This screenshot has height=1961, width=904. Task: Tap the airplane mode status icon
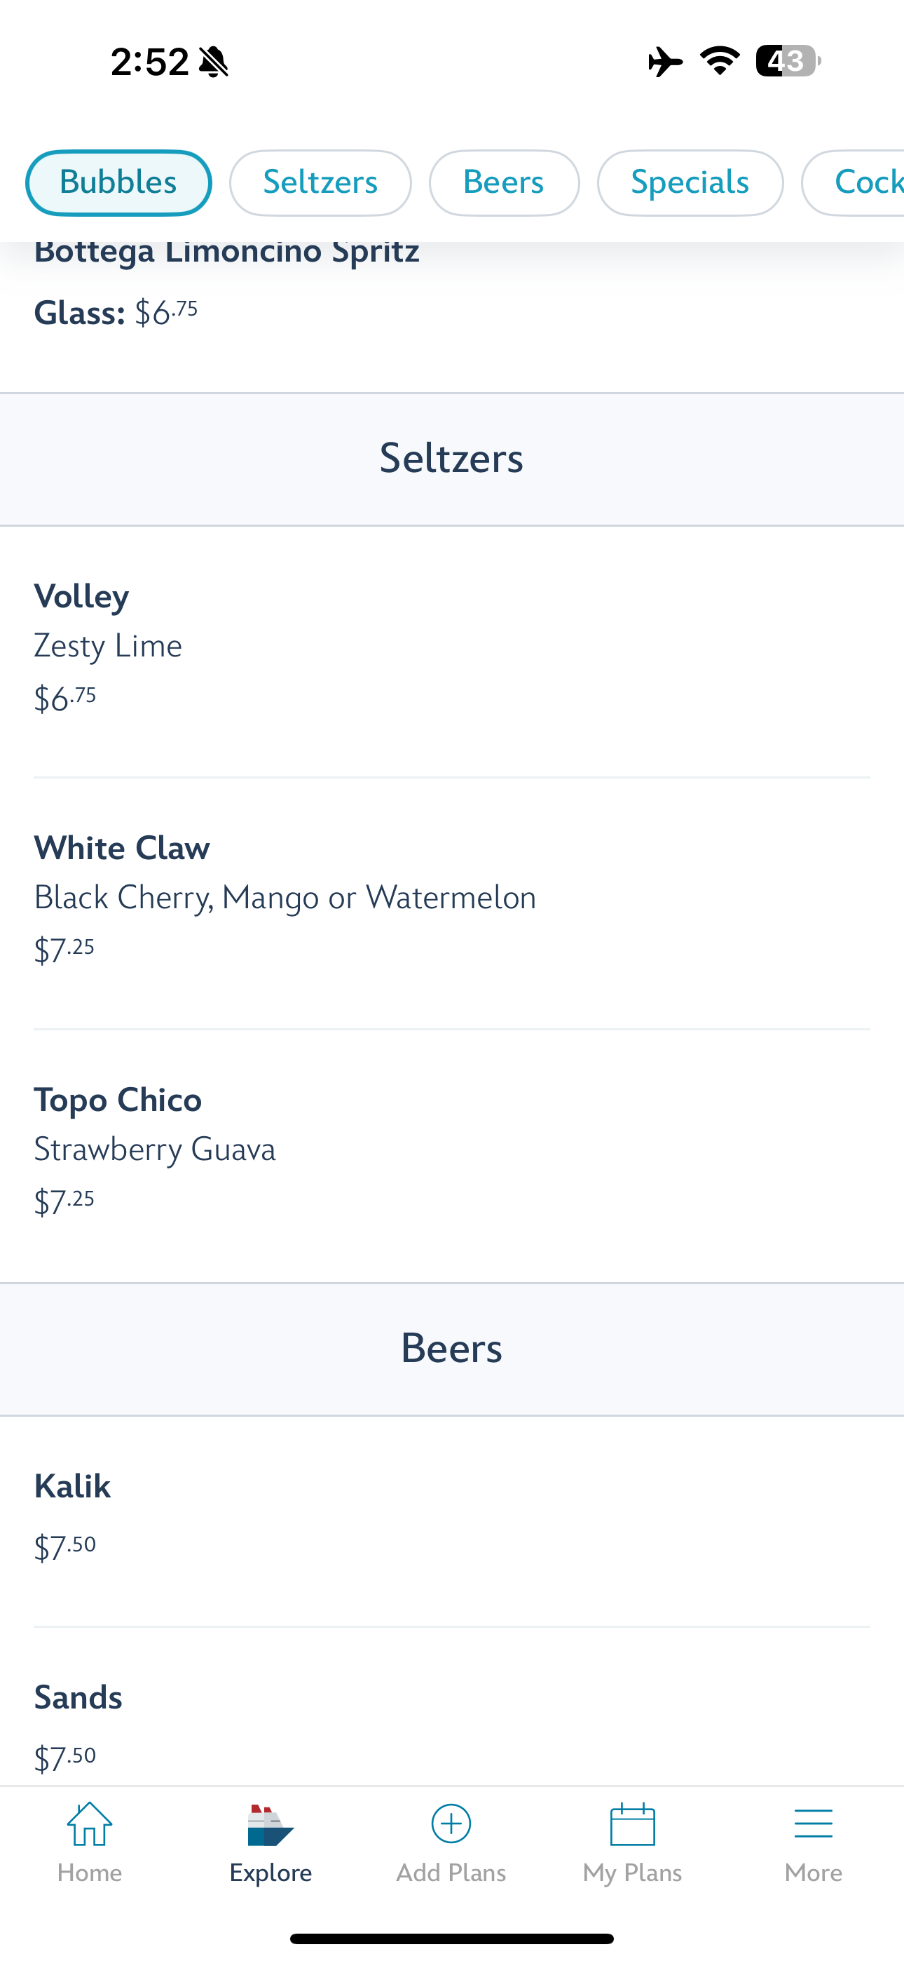coord(665,62)
